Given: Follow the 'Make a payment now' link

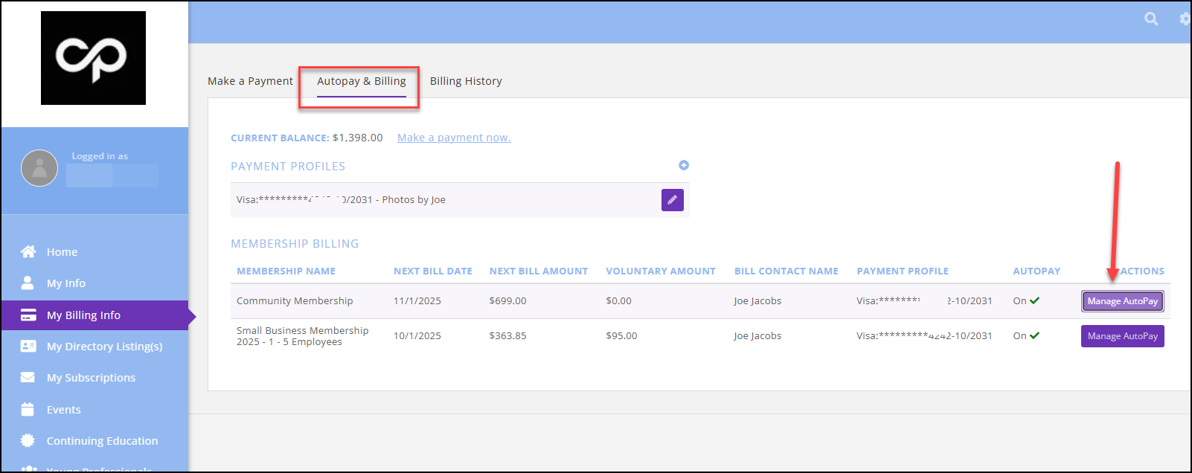Looking at the screenshot, I should 454,138.
